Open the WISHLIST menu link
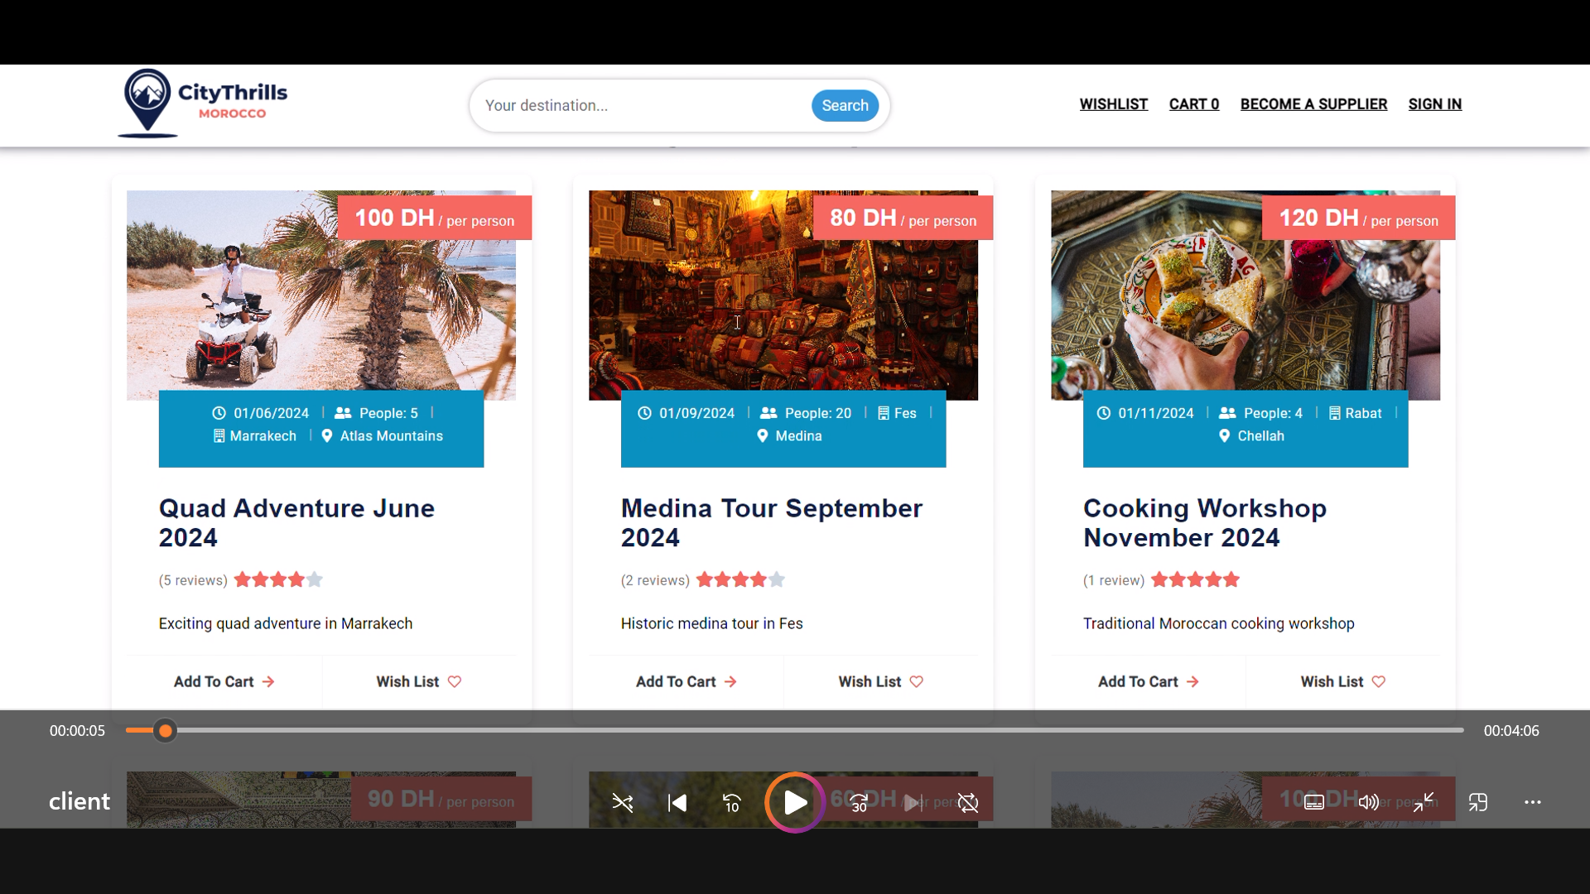This screenshot has height=894, width=1590. [x=1113, y=104]
